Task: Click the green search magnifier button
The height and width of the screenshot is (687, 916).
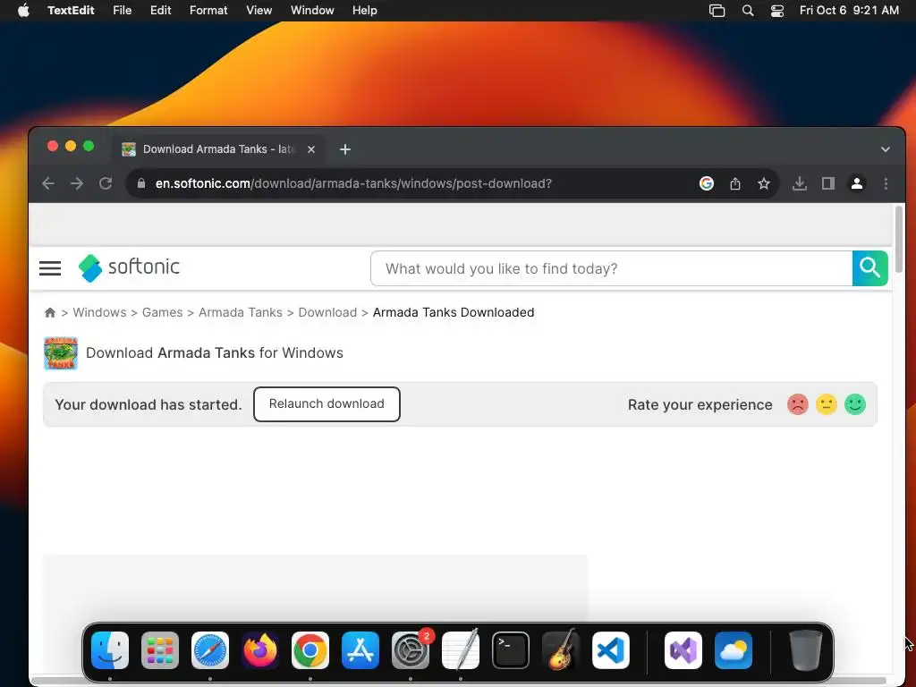Action: pos(869,268)
